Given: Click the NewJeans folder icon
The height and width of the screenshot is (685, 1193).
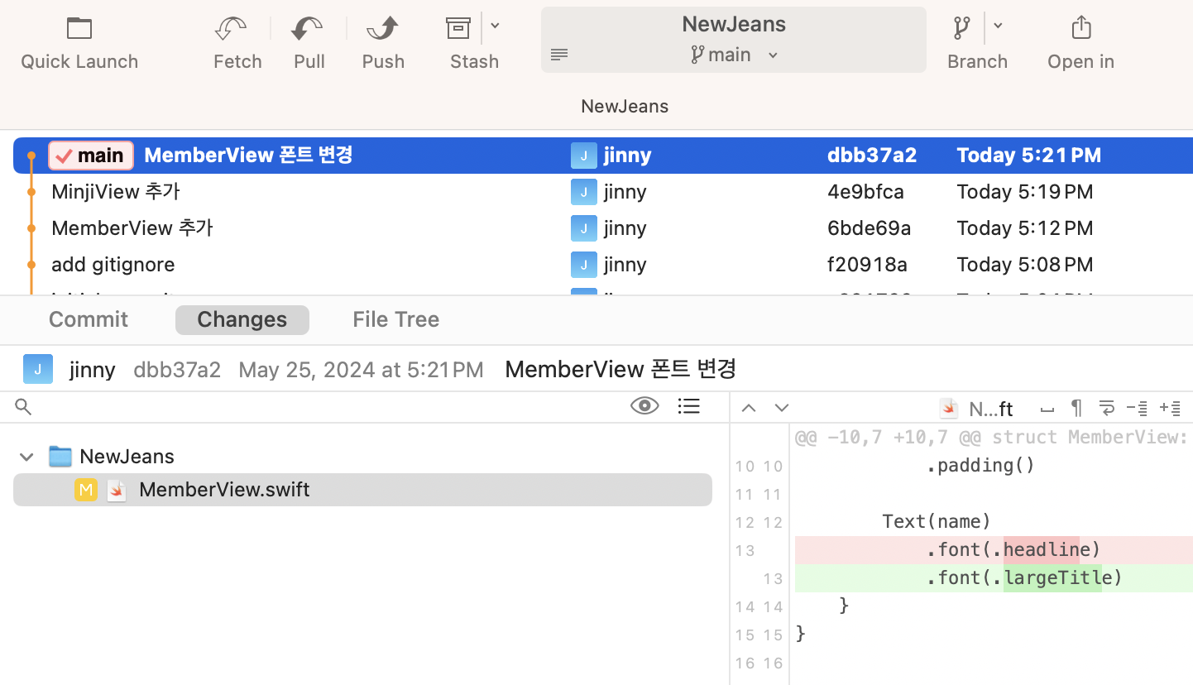Looking at the screenshot, I should click(60, 456).
